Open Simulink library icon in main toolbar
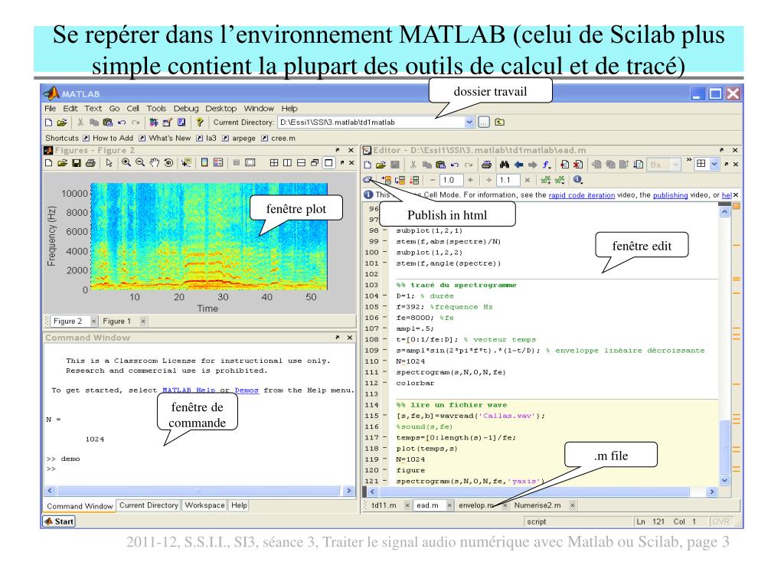The image size is (784, 588). click(x=153, y=122)
